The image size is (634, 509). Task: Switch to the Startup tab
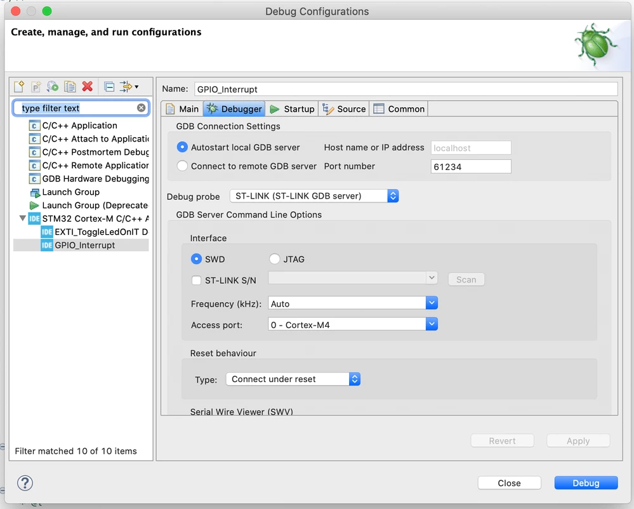click(x=292, y=109)
